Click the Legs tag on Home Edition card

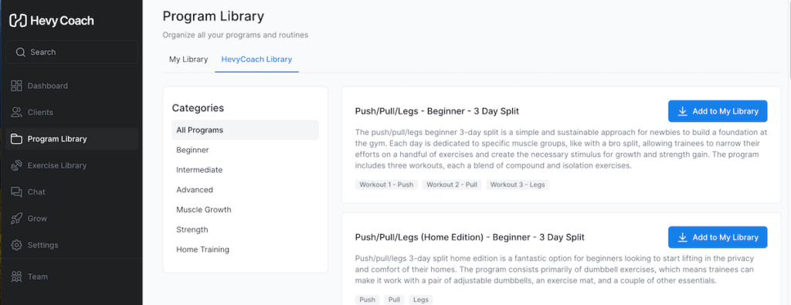click(421, 300)
